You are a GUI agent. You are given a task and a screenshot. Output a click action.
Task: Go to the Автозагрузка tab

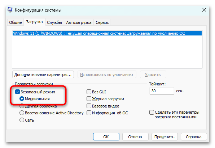pos(79,22)
